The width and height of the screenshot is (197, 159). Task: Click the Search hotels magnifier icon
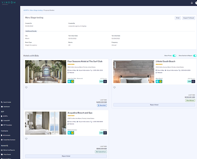click(2, 102)
